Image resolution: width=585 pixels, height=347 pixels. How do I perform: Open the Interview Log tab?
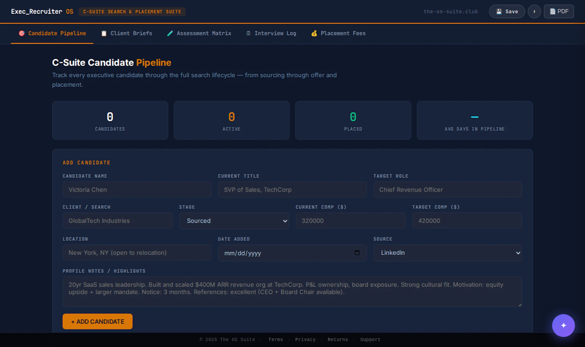(x=271, y=33)
